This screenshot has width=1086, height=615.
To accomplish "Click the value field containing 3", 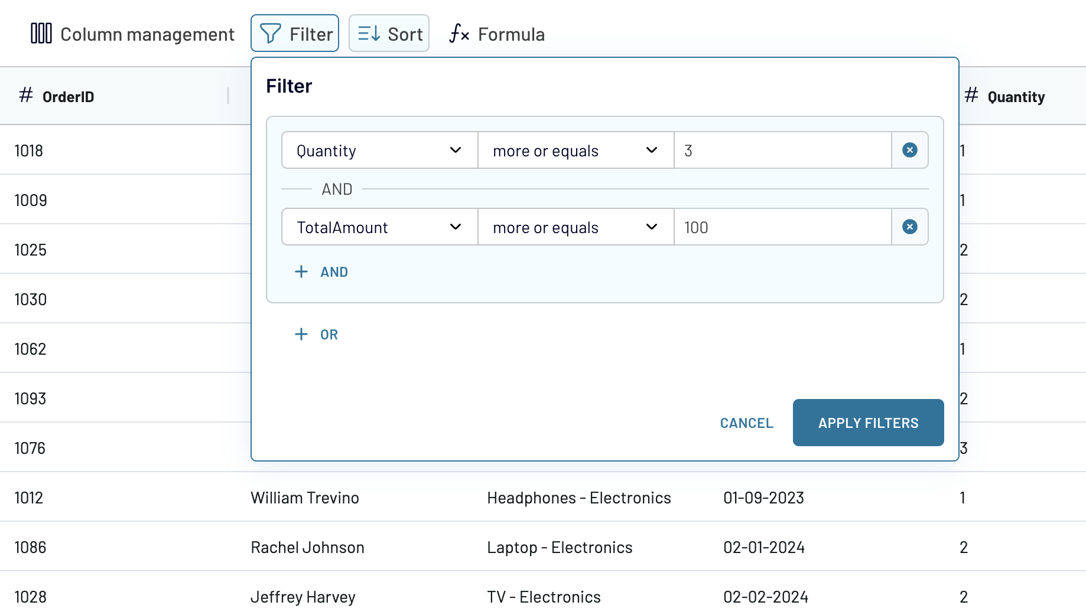I will coord(782,151).
